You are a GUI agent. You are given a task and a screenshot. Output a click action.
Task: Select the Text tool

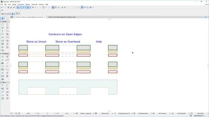[x=3, y=60]
